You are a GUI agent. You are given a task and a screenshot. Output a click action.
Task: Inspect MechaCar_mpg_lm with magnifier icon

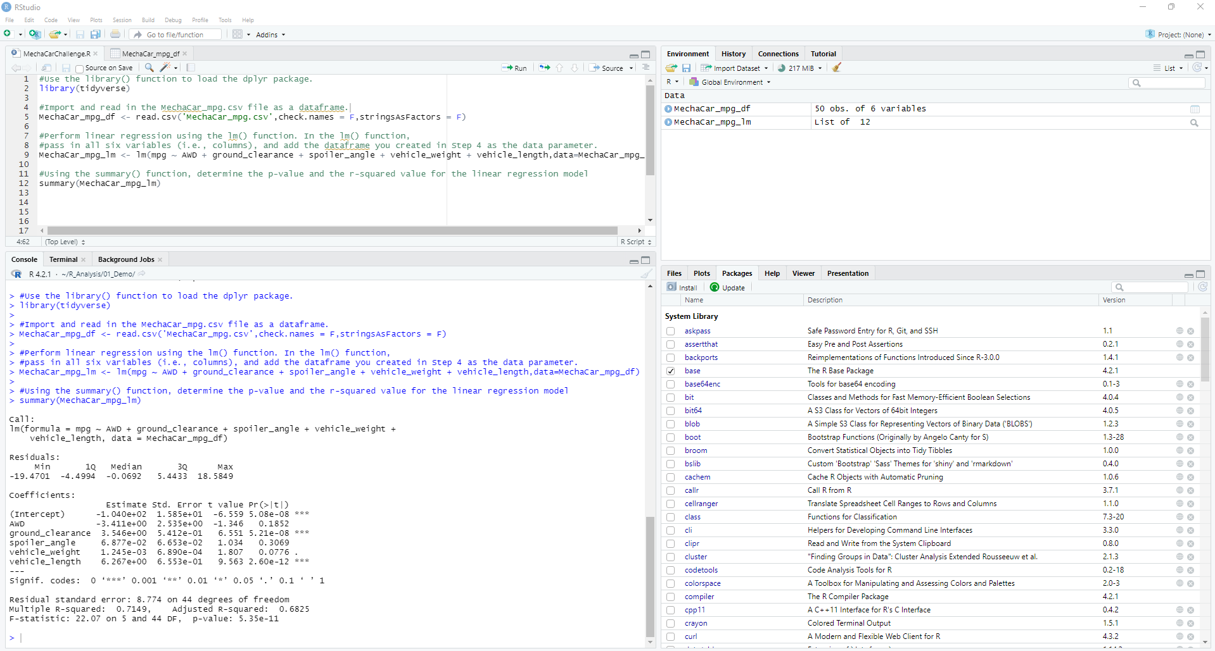[x=1194, y=123]
